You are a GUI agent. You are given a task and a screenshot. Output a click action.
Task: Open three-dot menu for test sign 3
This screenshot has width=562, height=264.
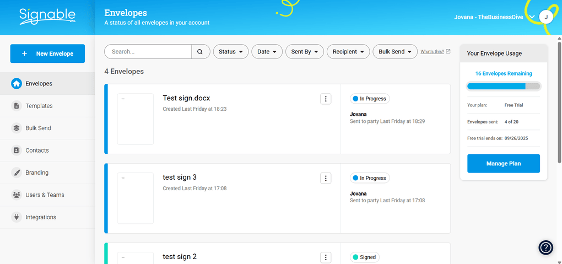click(326, 178)
